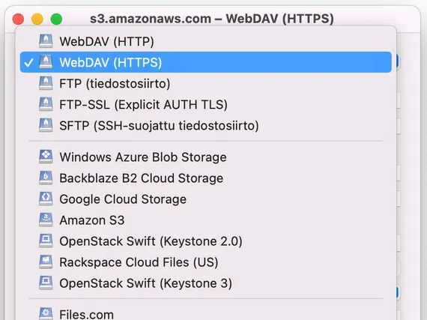Choose FTP-SSL (Explicit AUTH TLS) option
Image resolution: width=427 pixels, height=320 pixels.
(206, 104)
